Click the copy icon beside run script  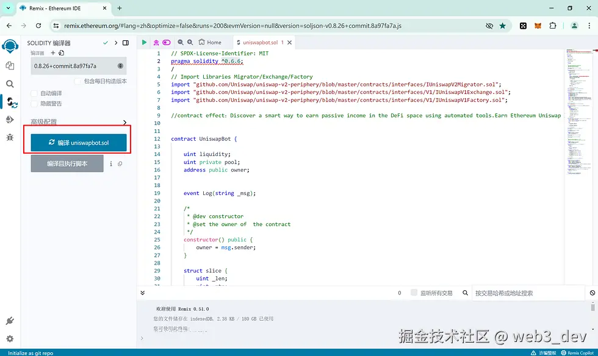pyautogui.click(x=120, y=164)
